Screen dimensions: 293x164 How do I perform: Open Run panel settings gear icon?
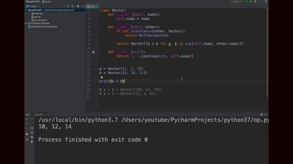(261, 114)
